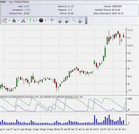
Task: Activate the crosshair cursor tool
Action: pyautogui.click(x=52, y=20)
